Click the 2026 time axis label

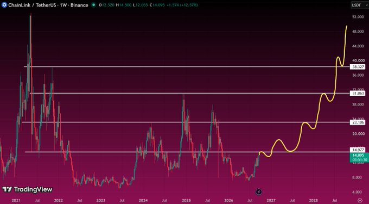228,201
